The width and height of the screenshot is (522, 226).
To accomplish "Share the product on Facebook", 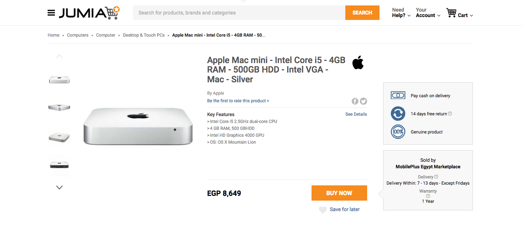I will coord(354,101).
